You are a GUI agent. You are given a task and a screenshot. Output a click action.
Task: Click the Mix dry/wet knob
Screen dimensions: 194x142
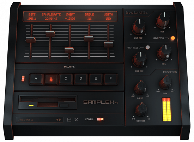165,82
